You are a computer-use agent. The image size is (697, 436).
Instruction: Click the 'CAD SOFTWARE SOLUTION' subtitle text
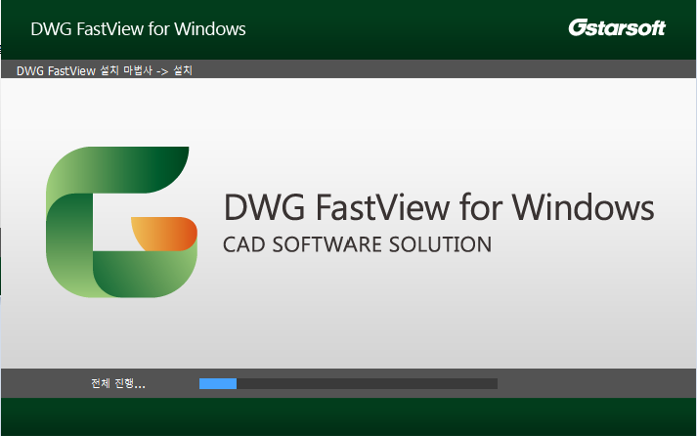click(x=357, y=244)
